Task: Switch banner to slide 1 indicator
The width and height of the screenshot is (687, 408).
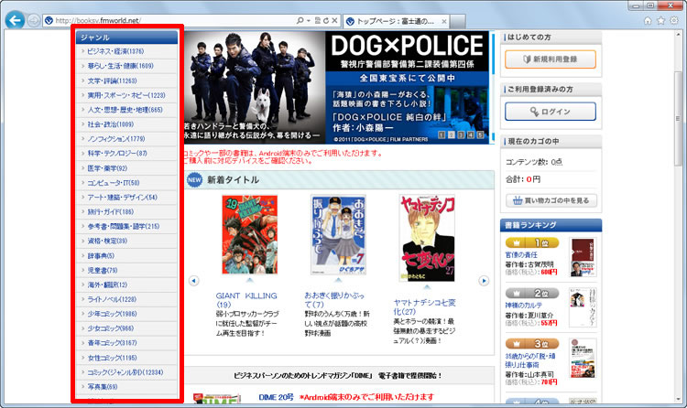Action: click(x=442, y=134)
